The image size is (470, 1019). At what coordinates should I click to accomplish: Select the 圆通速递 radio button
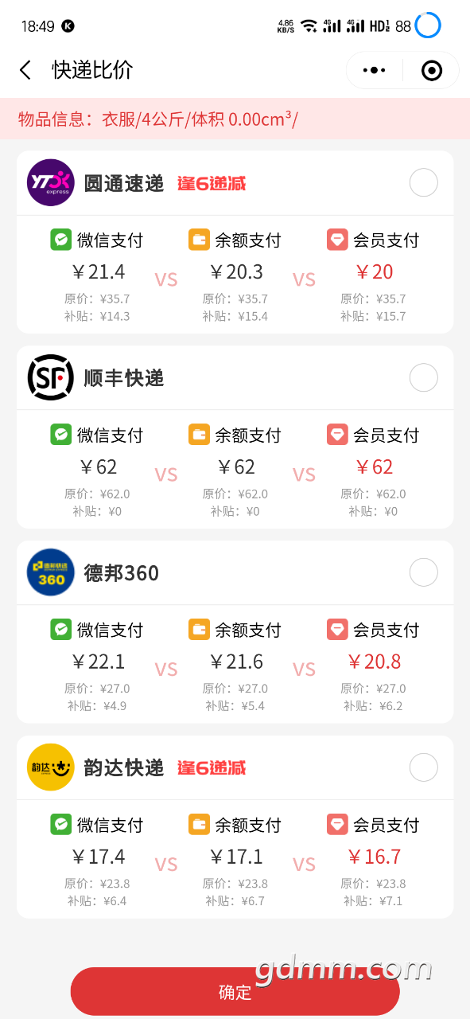423,183
